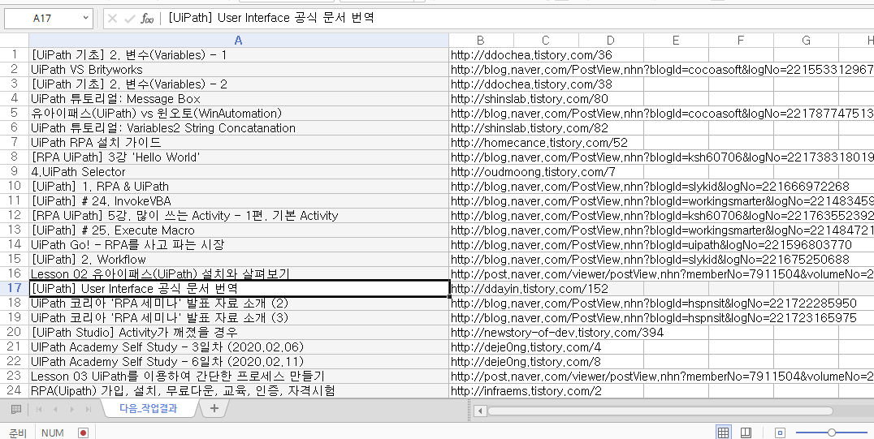Click URL cell http://deje0ng.tistory.com/8
This screenshot has width=874, height=439.
pyautogui.click(x=481, y=362)
